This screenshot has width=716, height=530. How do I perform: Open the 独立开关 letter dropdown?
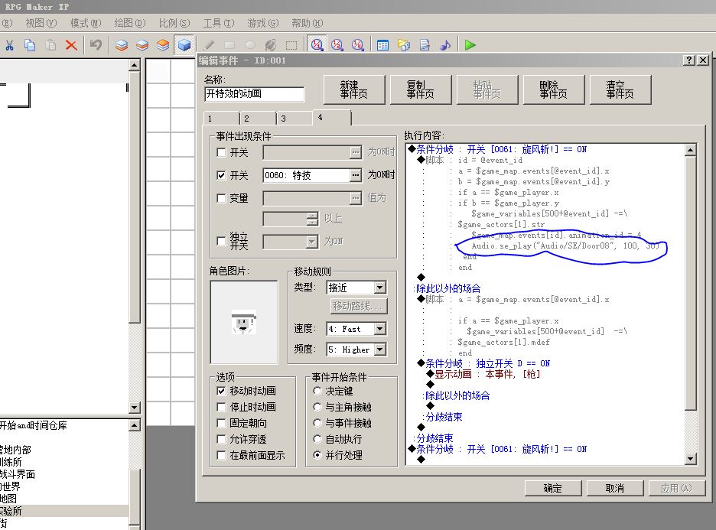[312, 241]
